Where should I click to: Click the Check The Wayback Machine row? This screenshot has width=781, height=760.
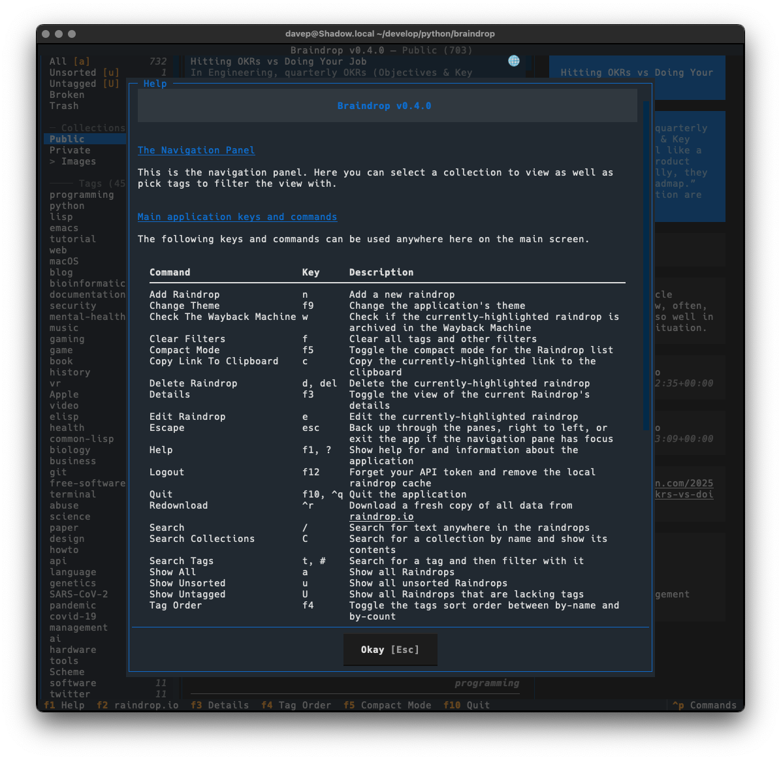point(387,323)
